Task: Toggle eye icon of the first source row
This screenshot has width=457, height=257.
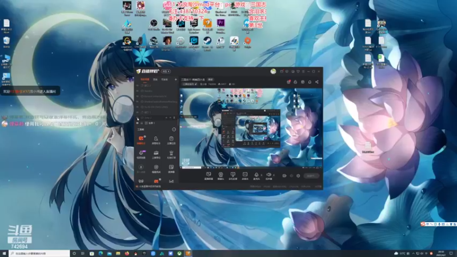Action: (x=138, y=86)
